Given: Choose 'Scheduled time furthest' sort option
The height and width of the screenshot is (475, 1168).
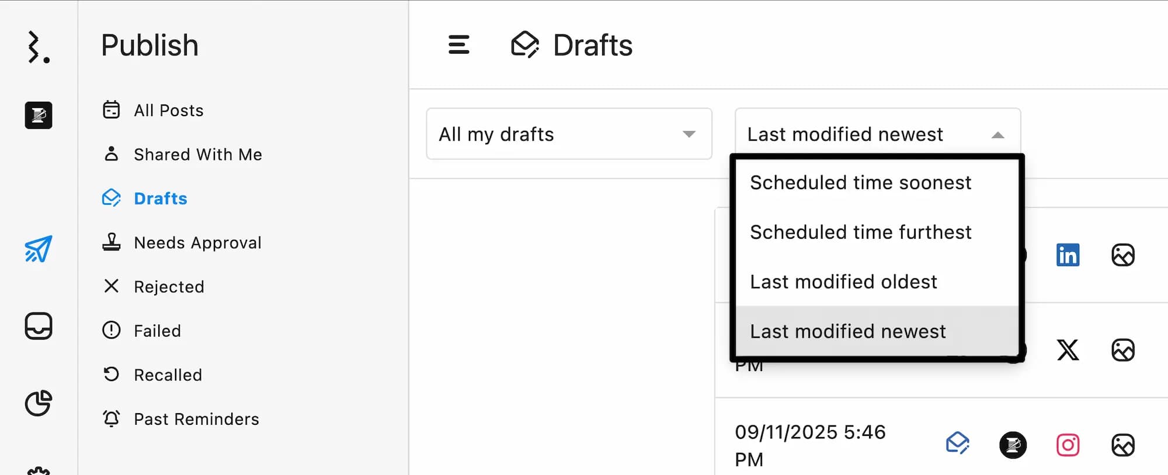Looking at the screenshot, I should (860, 232).
